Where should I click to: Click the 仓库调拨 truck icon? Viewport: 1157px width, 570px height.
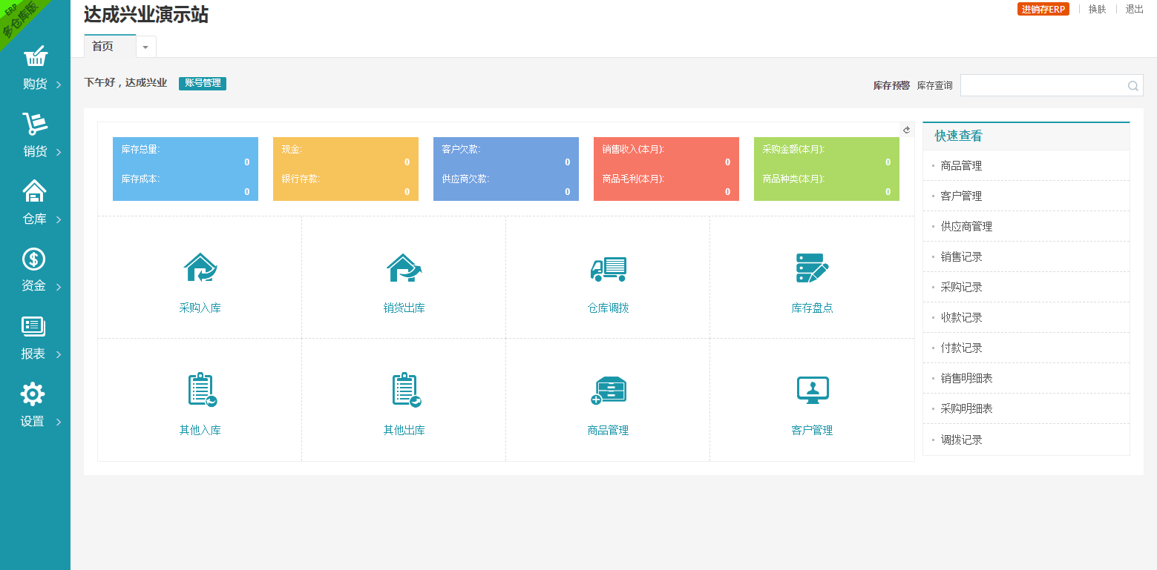(x=608, y=268)
